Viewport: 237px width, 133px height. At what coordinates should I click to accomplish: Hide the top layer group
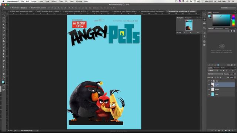pyautogui.click(x=209, y=81)
